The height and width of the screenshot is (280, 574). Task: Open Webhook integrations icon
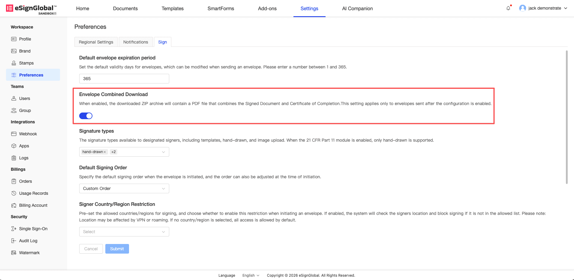pos(14,134)
